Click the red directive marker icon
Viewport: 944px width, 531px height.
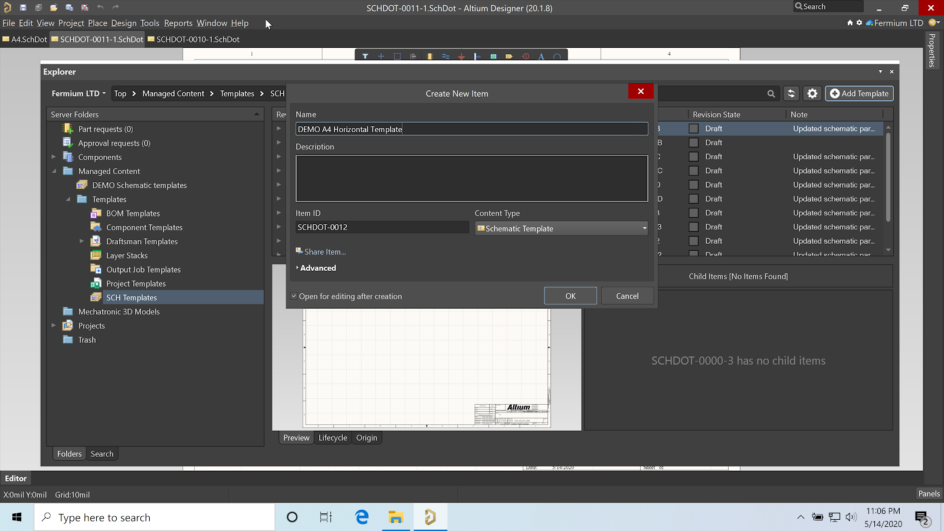click(x=526, y=57)
